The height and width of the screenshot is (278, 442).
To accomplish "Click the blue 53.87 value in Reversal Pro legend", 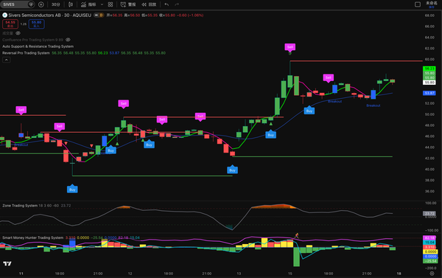I will [x=114, y=53].
